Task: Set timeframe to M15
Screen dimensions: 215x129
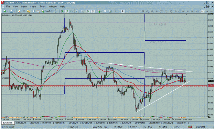Action: pos(193,11)
